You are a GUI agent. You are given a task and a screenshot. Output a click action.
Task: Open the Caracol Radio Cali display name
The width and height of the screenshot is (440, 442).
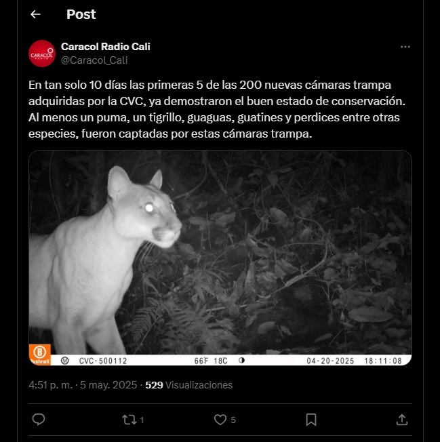pos(105,47)
